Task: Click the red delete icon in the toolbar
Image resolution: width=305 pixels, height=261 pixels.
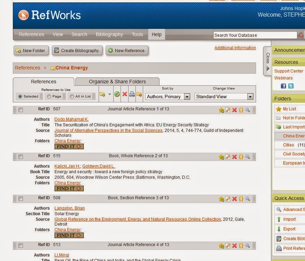Action: (125, 94)
